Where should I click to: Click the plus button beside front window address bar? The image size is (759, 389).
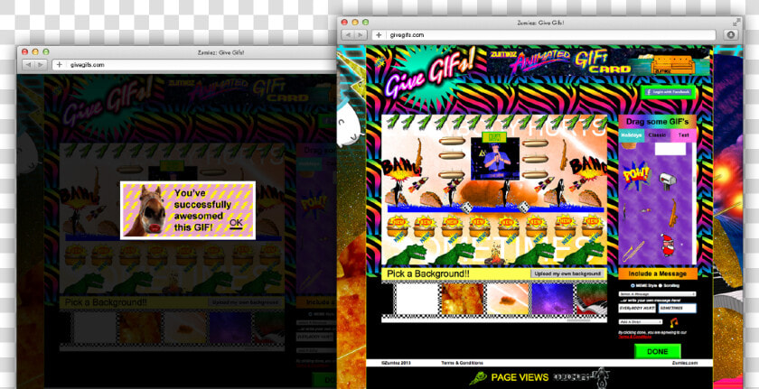[379, 35]
